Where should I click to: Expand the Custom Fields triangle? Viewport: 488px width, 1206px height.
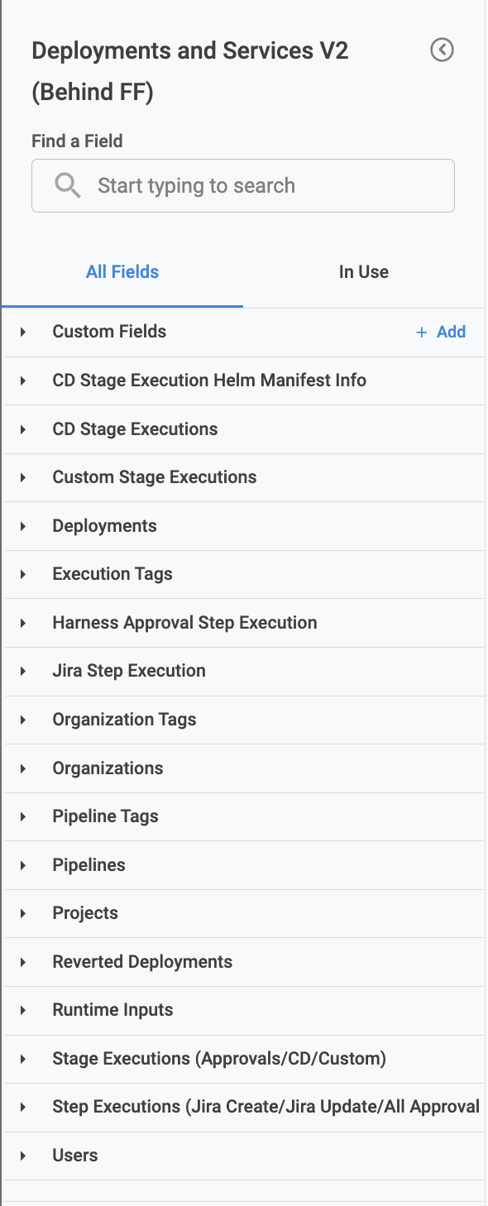click(23, 332)
